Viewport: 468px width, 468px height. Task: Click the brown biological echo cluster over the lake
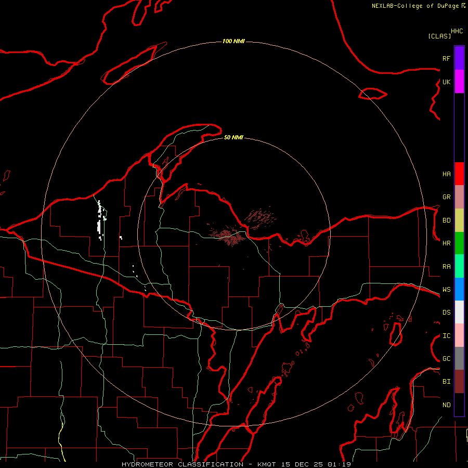tap(261, 217)
